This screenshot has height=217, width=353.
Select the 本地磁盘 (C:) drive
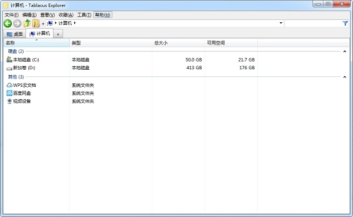[23, 60]
